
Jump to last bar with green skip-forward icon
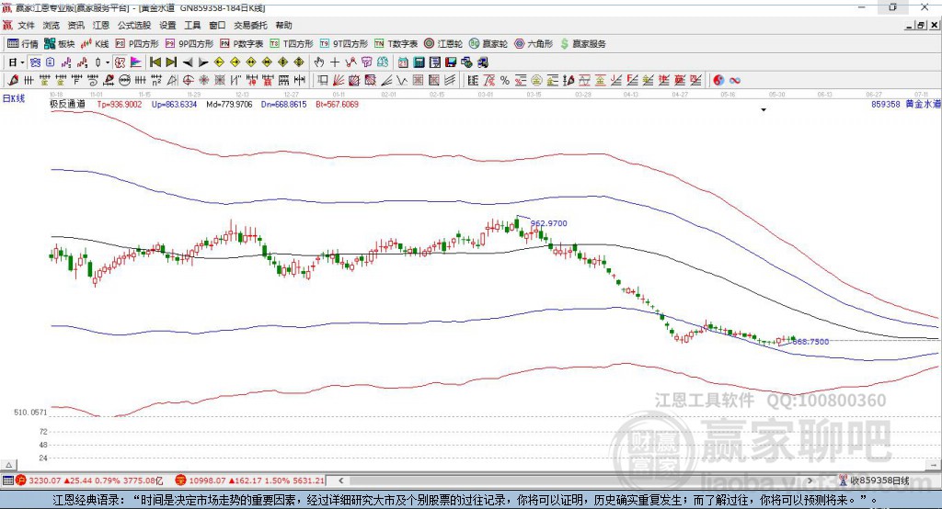click(171, 62)
